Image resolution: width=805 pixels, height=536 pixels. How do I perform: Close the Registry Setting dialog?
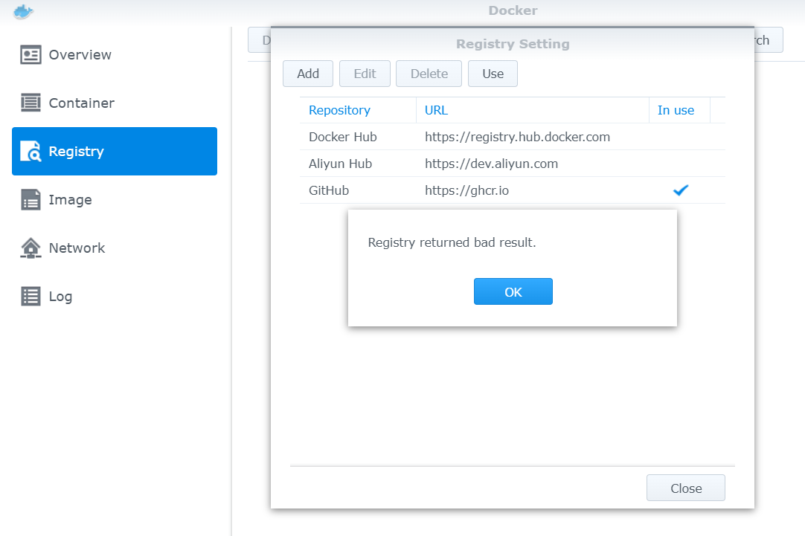685,488
